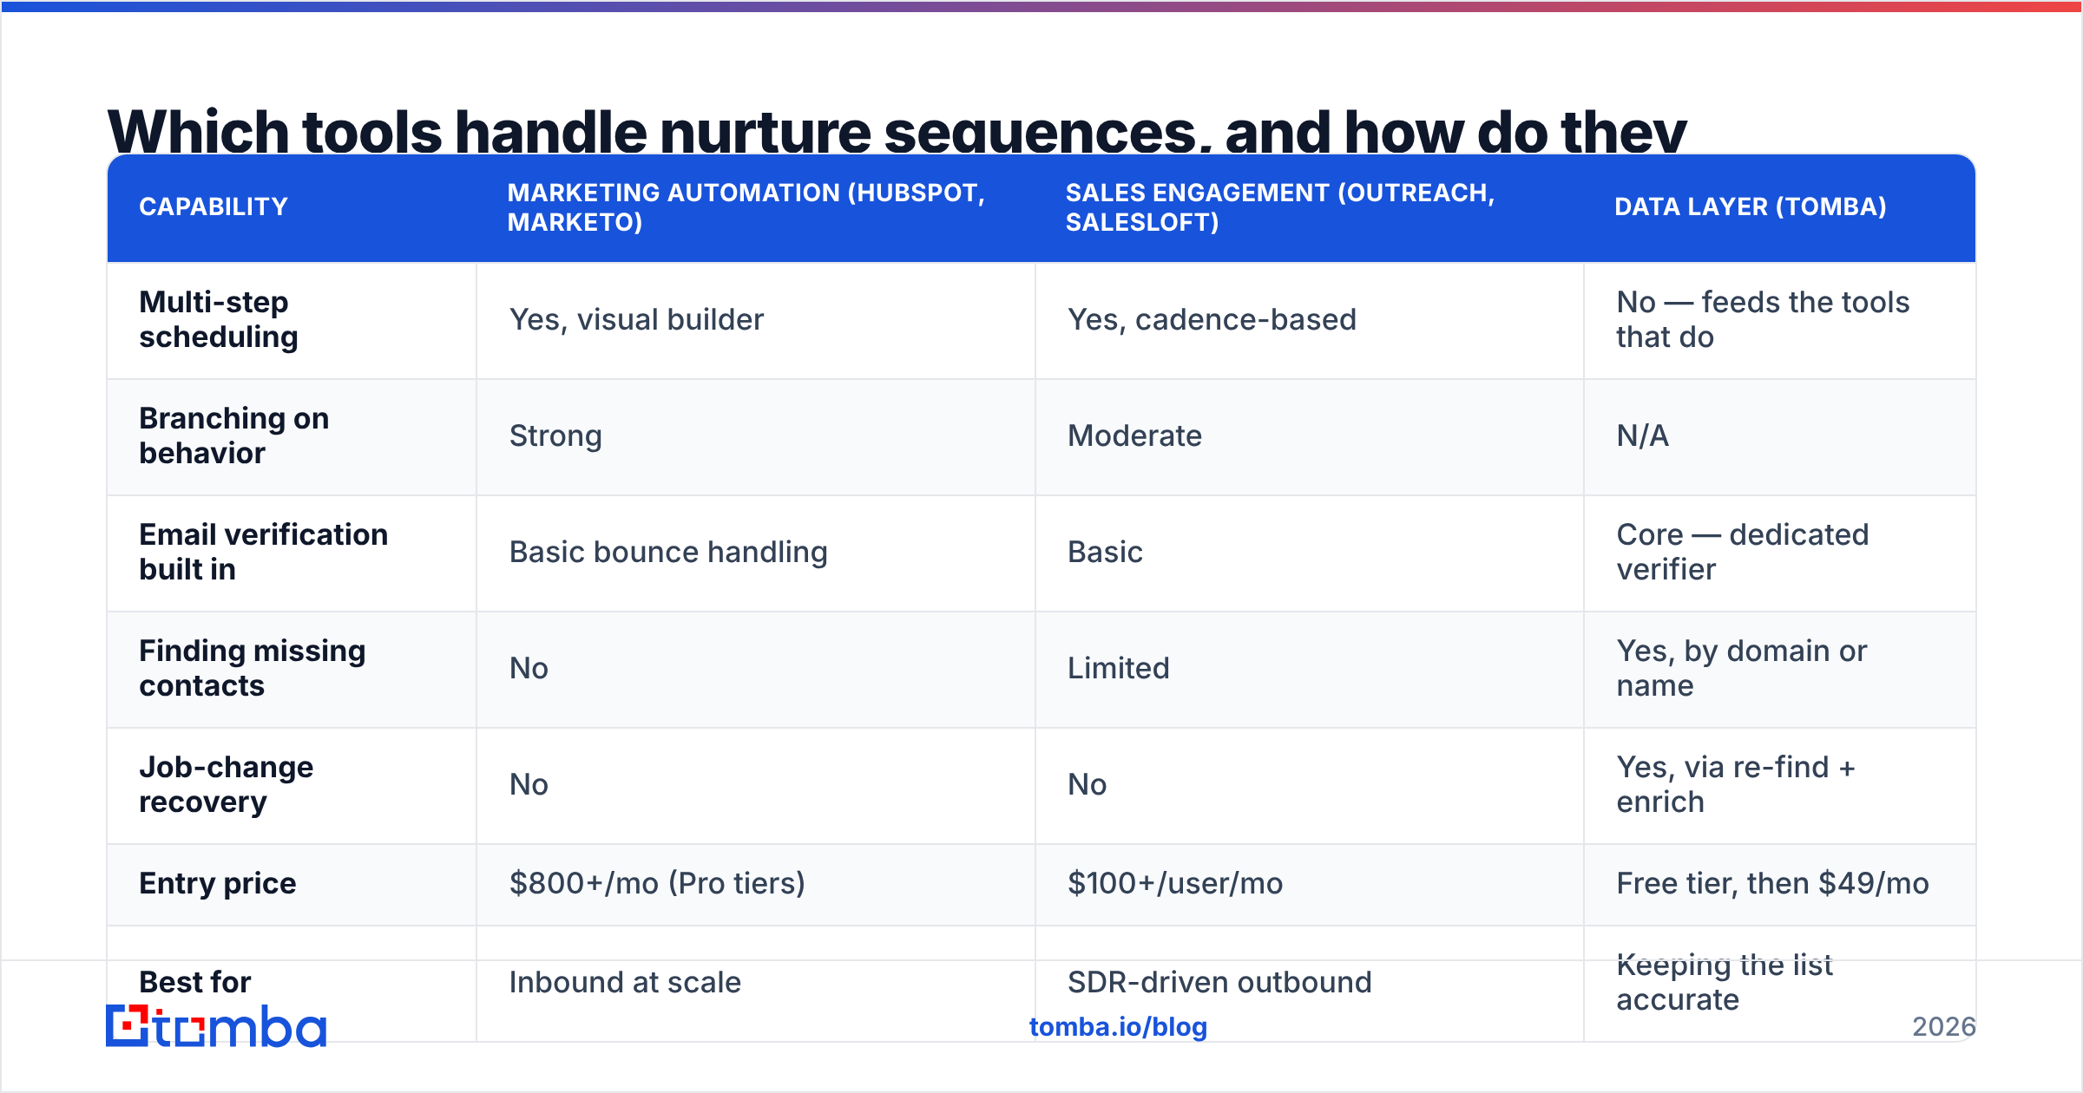Select the Branching on behavior row label
Viewport: 2083px width, 1093px height.
[234, 435]
